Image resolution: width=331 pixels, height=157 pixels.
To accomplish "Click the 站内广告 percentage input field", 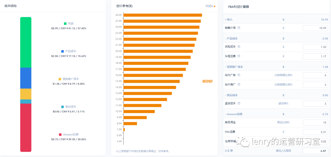I will [x=315, y=75].
